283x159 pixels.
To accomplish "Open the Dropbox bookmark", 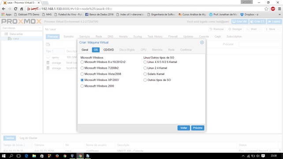I will coord(249,15).
